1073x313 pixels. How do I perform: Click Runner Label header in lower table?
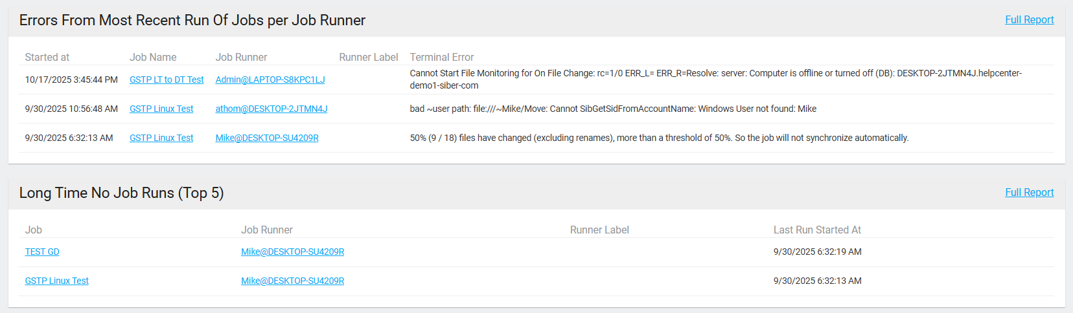599,230
